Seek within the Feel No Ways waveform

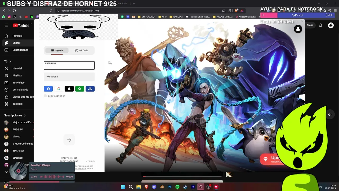[52, 177]
